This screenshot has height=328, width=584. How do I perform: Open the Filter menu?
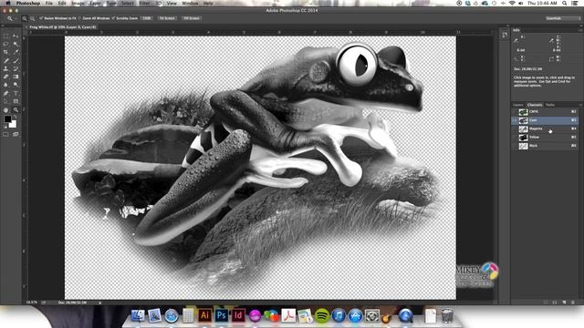(144, 3)
